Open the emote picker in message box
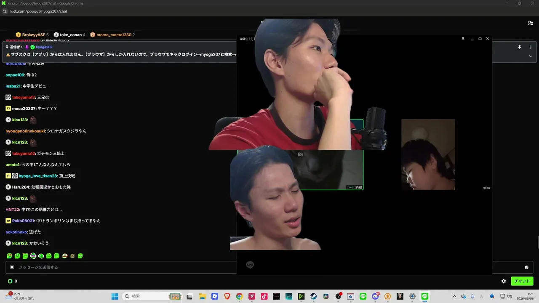The height and width of the screenshot is (303, 539). (526, 267)
